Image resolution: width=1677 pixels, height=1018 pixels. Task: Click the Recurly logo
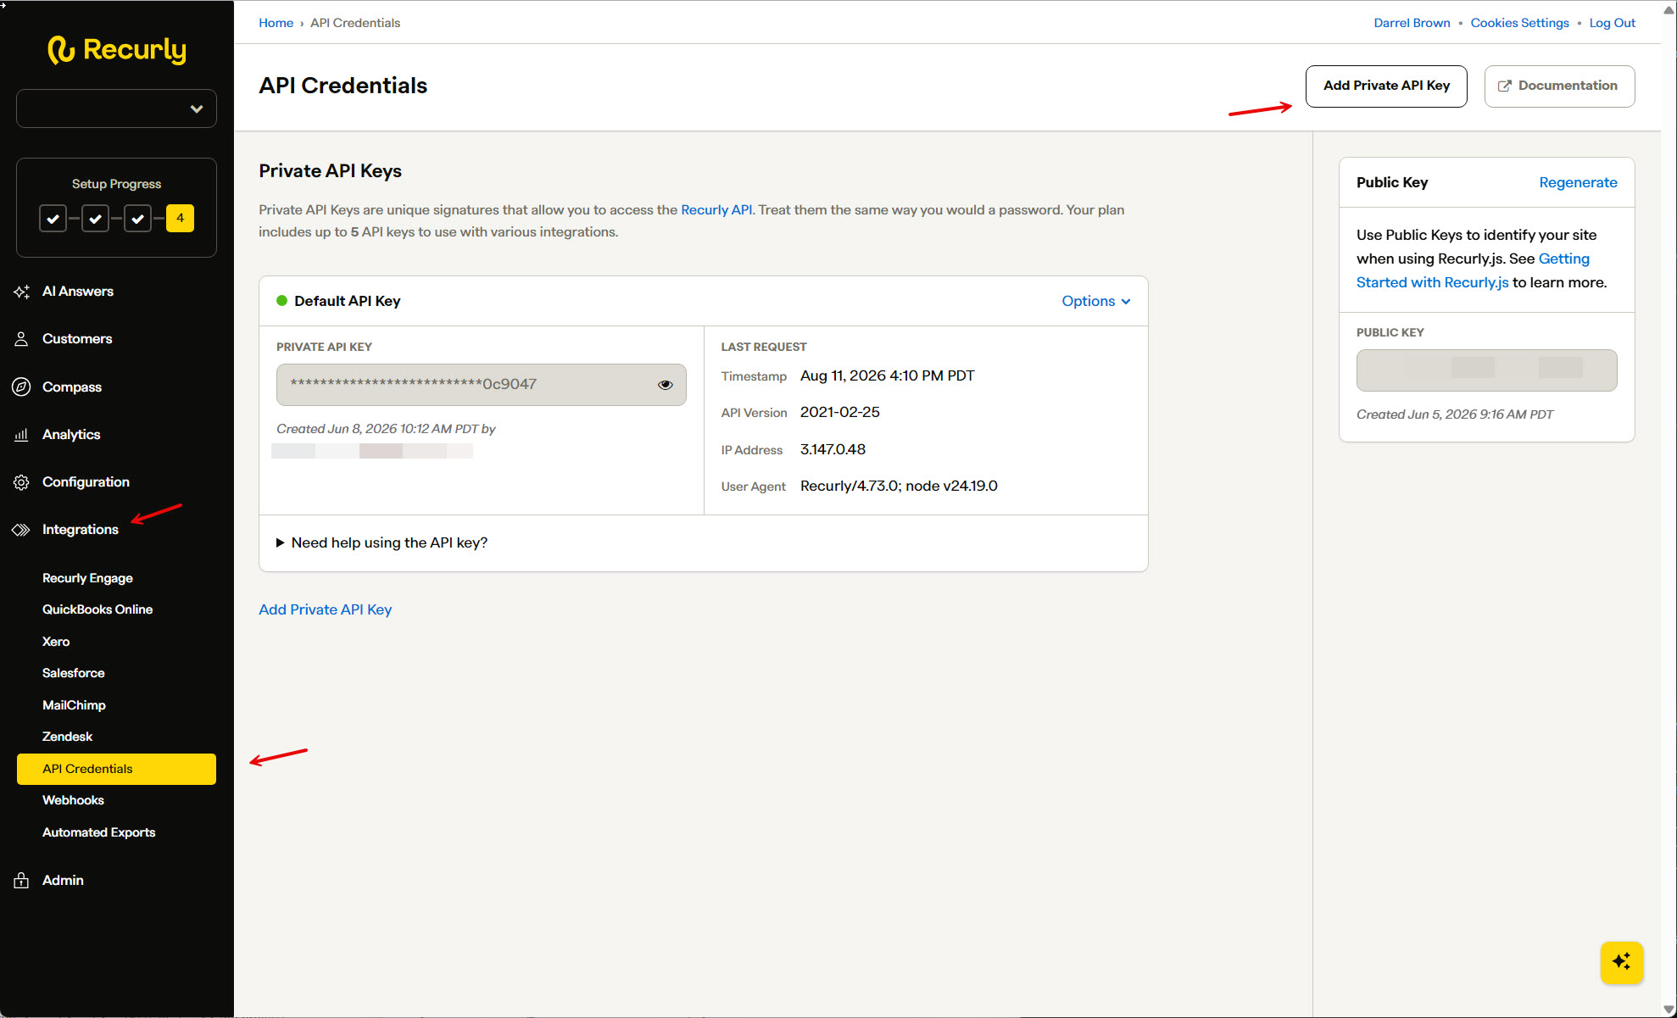click(116, 50)
